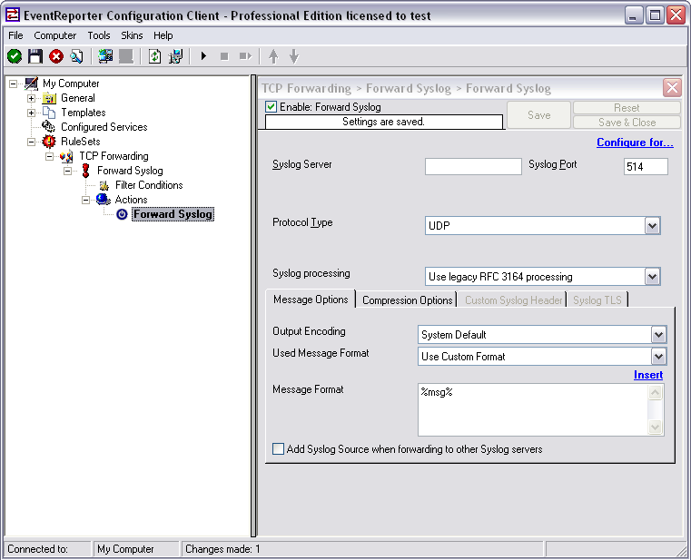Image resolution: width=691 pixels, height=560 pixels.
Task: Collapse the My Computer tree node
Action: pyautogui.click(x=14, y=84)
